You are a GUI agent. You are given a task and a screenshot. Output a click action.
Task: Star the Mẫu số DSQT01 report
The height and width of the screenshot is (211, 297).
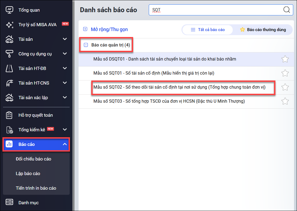pos(285,59)
